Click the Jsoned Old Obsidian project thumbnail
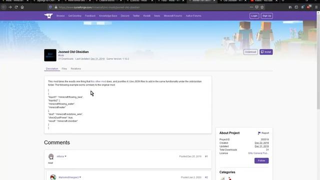The image size is (320, 180). [50, 55]
